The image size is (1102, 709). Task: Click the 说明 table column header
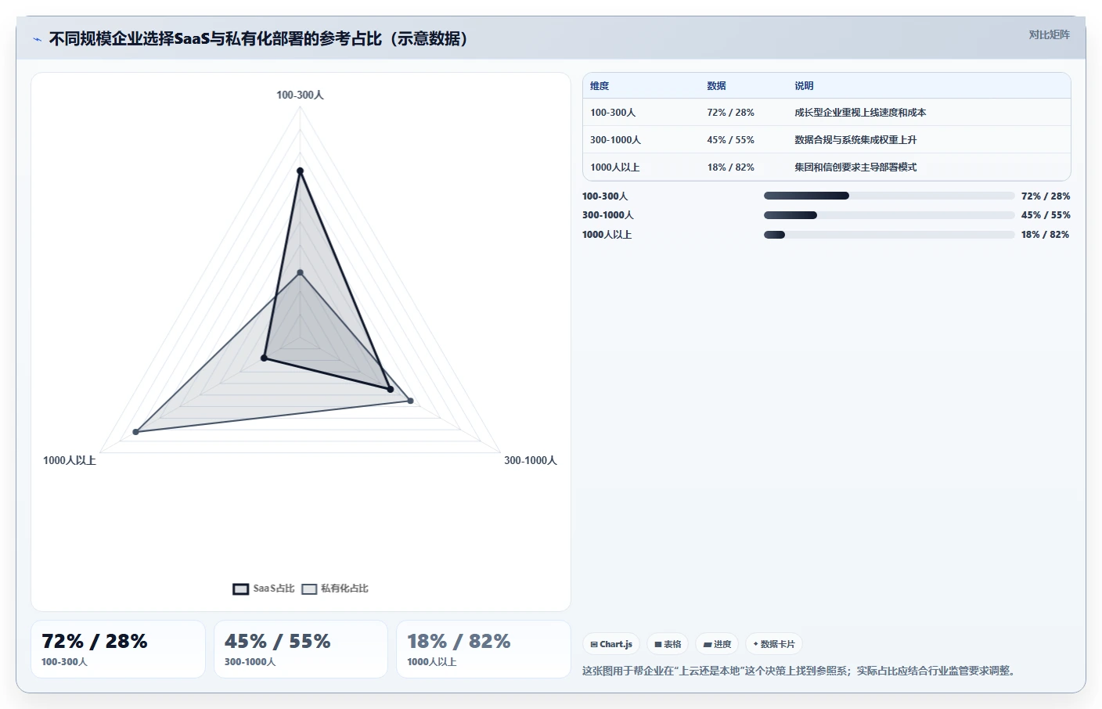click(804, 86)
